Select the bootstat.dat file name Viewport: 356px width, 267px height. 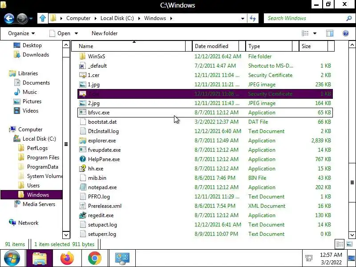point(102,122)
